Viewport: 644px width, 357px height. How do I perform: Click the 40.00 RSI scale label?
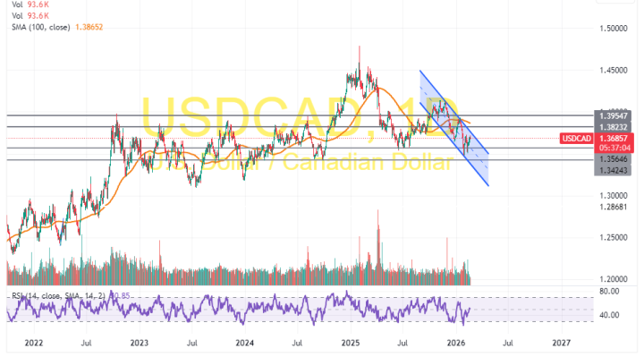coord(609,315)
